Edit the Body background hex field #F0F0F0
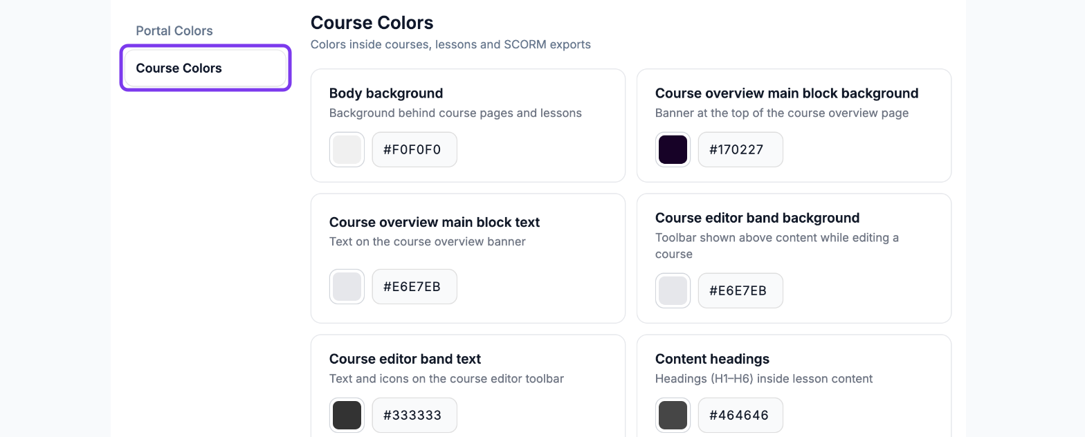Viewport: 1085px width, 437px height. [414, 149]
